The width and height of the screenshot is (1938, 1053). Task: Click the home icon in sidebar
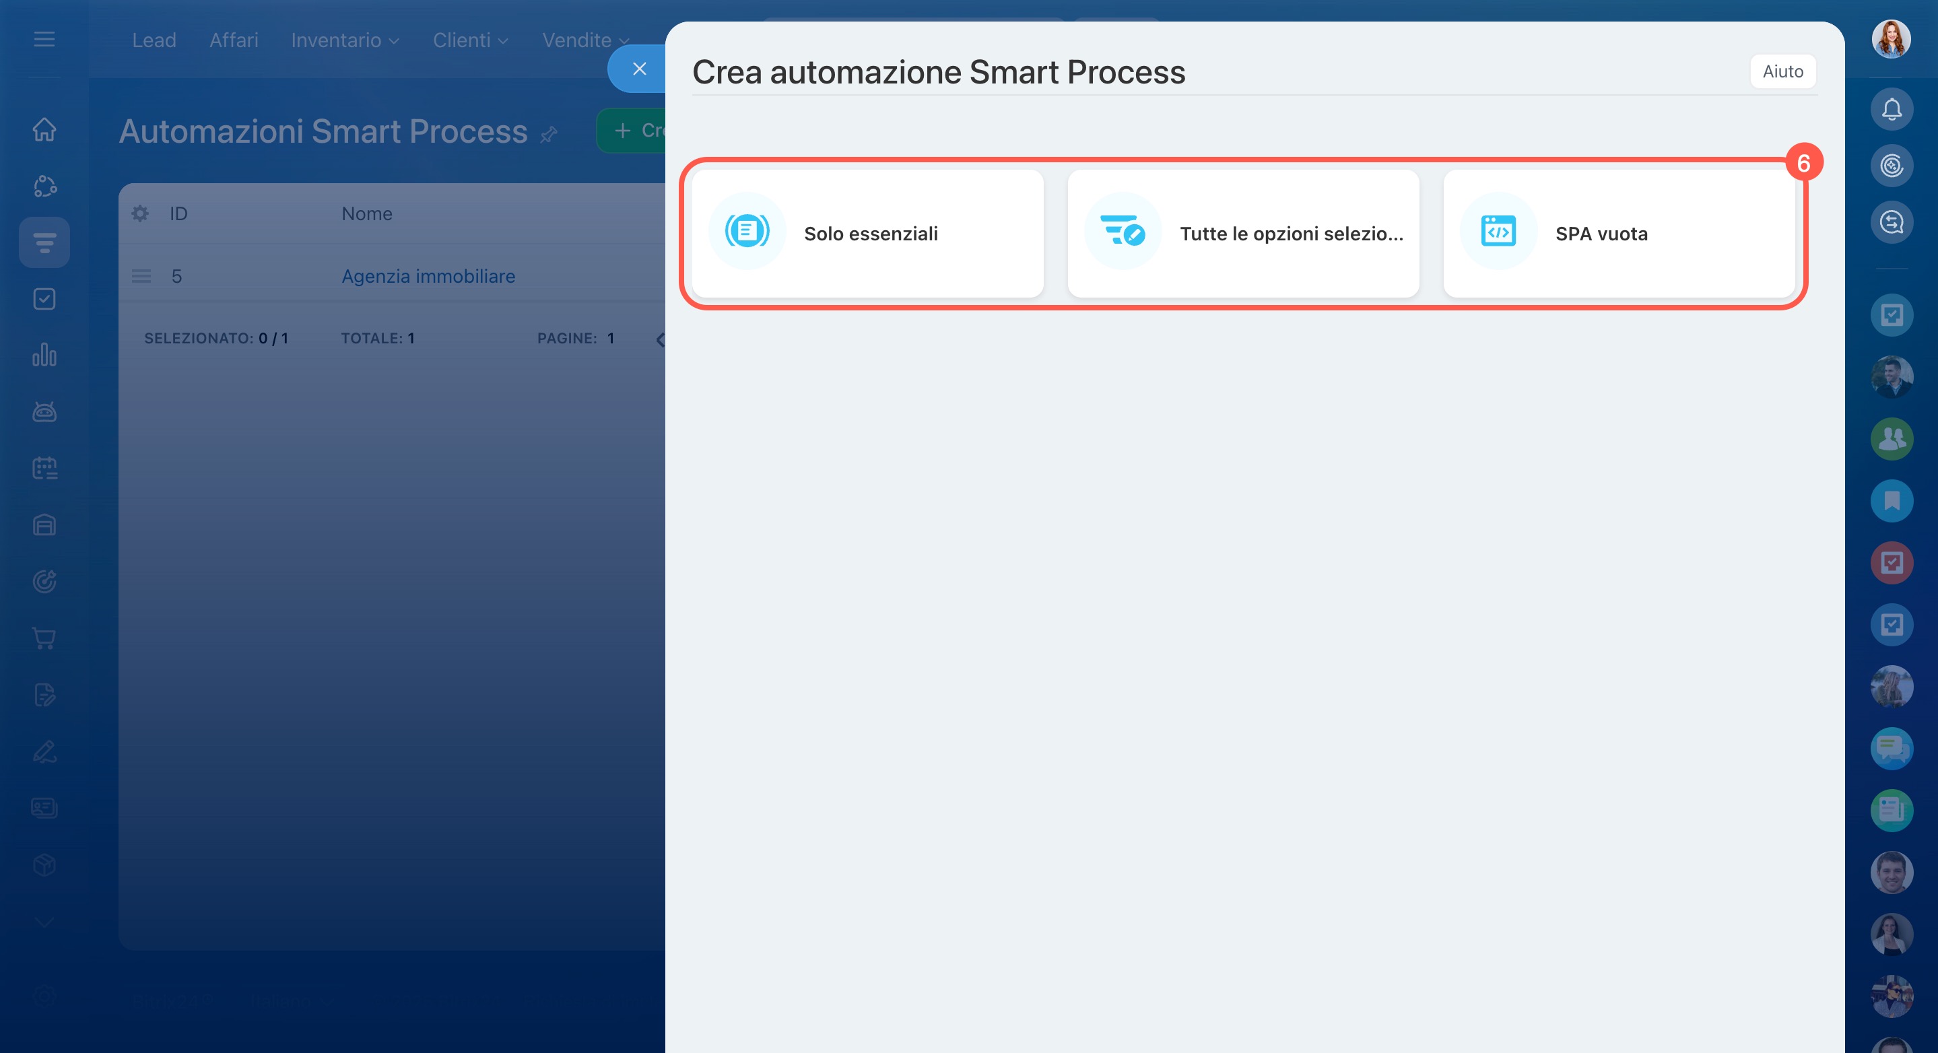(44, 129)
